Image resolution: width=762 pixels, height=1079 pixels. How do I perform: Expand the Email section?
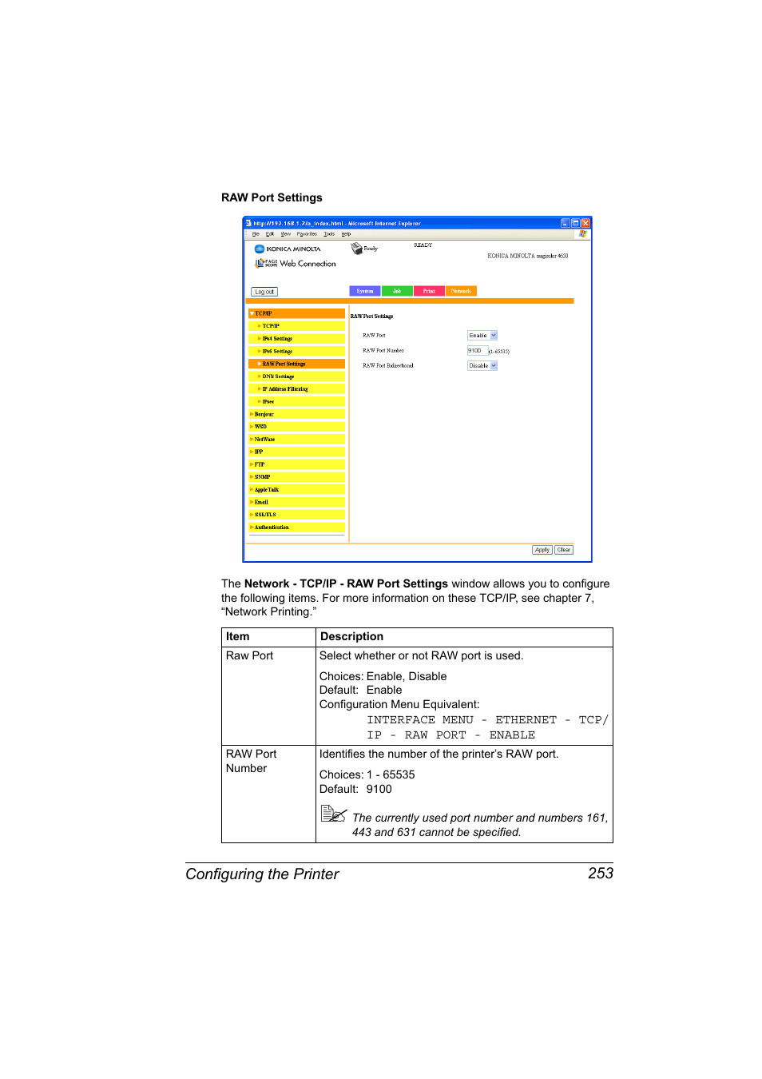296,502
